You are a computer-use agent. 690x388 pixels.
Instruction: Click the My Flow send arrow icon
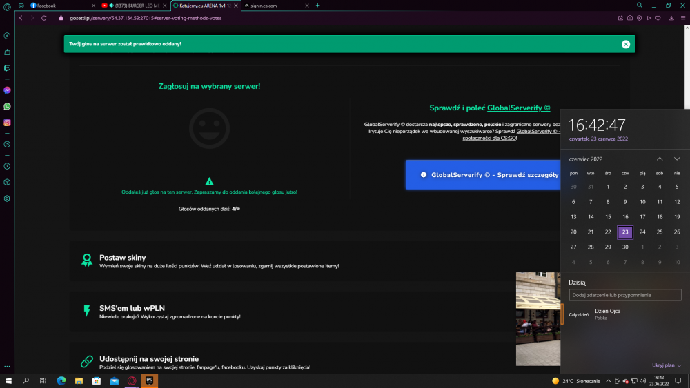point(649,18)
